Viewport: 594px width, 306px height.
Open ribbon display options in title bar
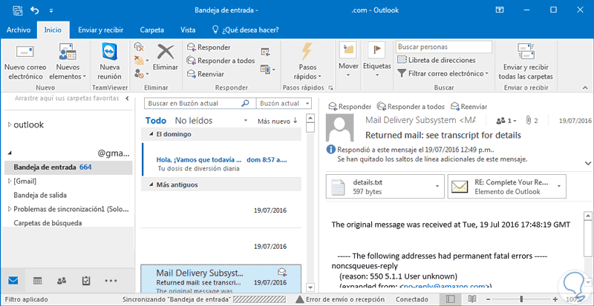[500, 10]
